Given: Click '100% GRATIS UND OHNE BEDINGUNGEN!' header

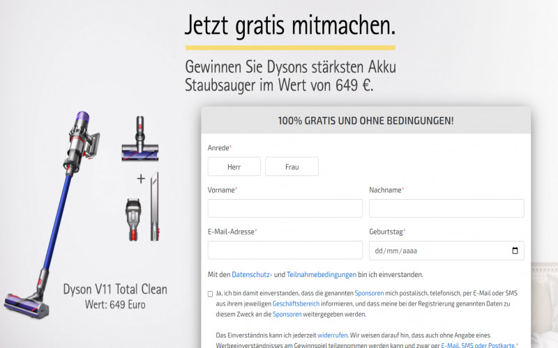Looking at the screenshot, I should pos(365,120).
